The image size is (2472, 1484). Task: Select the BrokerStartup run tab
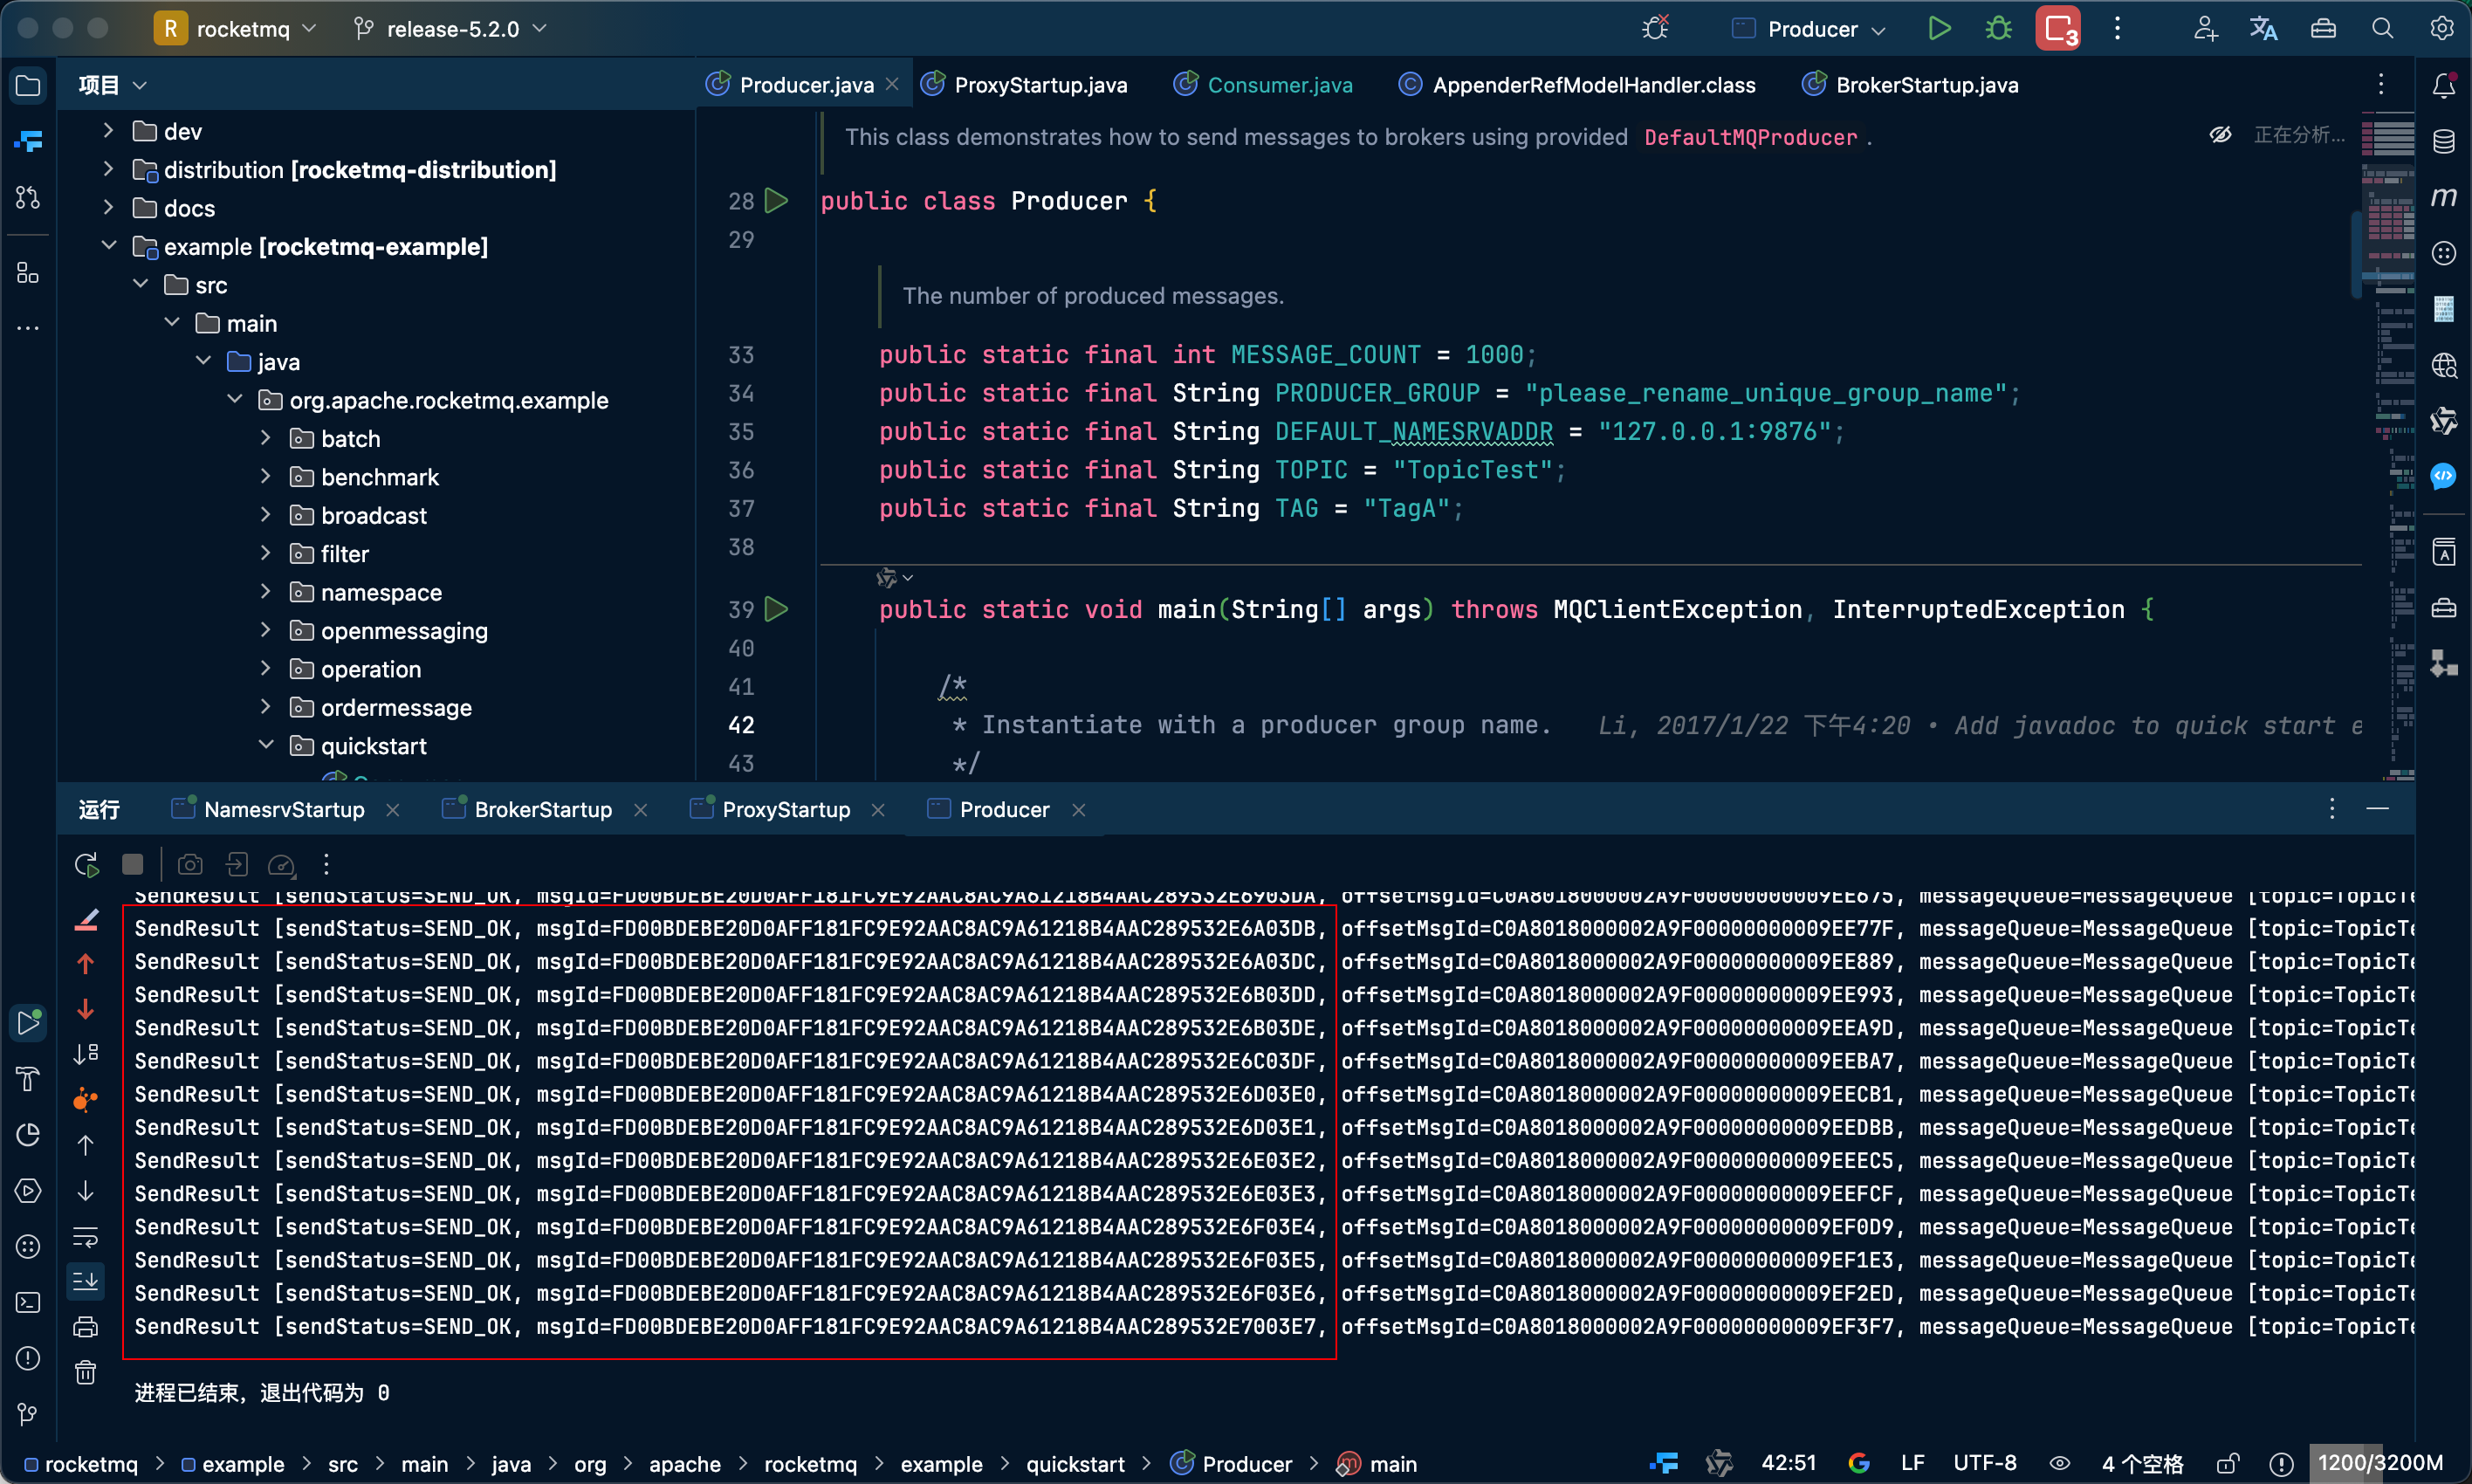(x=543, y=809)
